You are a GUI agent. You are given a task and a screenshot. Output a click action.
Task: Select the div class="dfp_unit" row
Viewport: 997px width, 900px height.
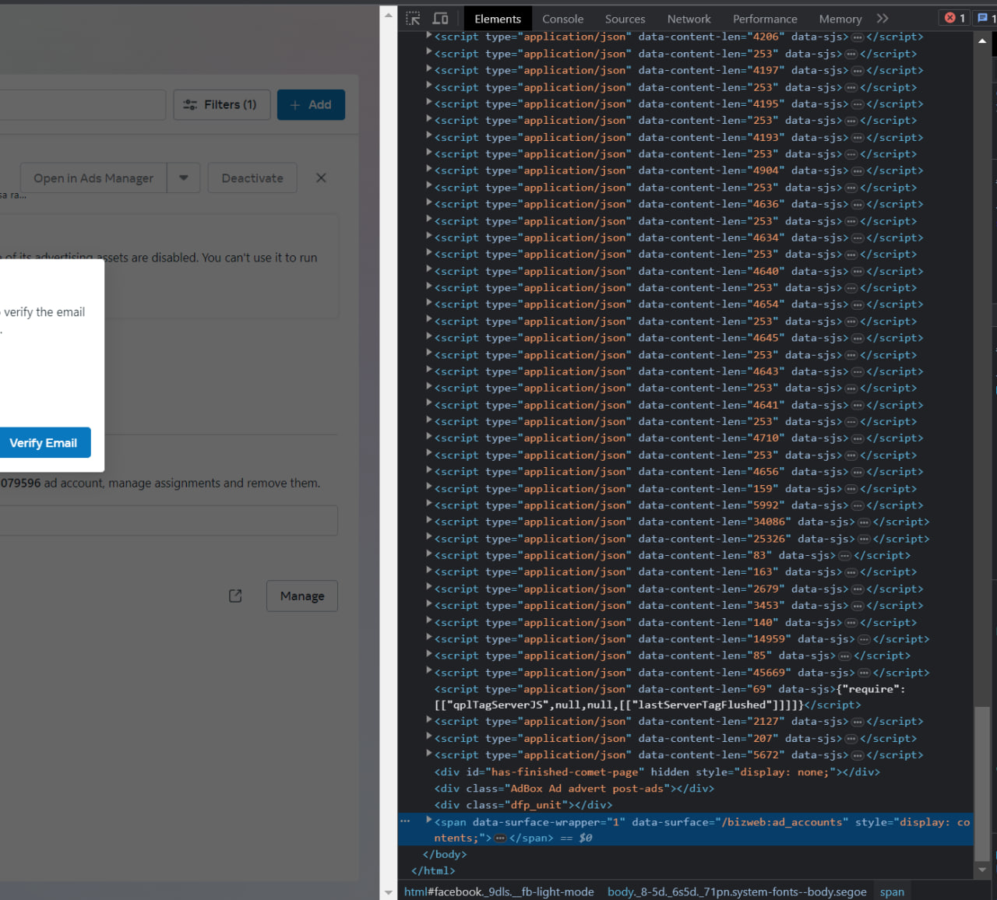(523, 805)
